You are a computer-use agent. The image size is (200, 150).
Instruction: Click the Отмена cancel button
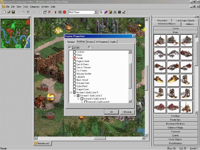[127, 112]
